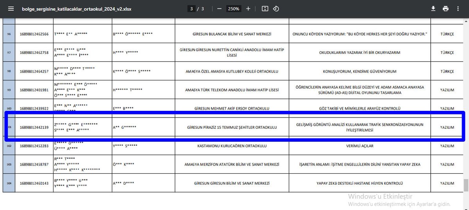The height and width of the screenshot is (210, 469).
Task: Click advisor name Y**** S*****
Action: (x=125, y=146)
